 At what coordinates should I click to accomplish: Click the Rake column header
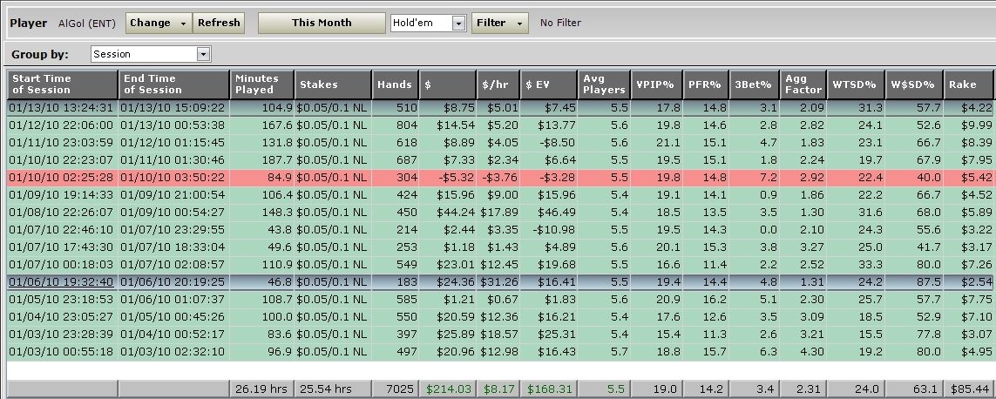pyautogui.click(x=969, y=85)
